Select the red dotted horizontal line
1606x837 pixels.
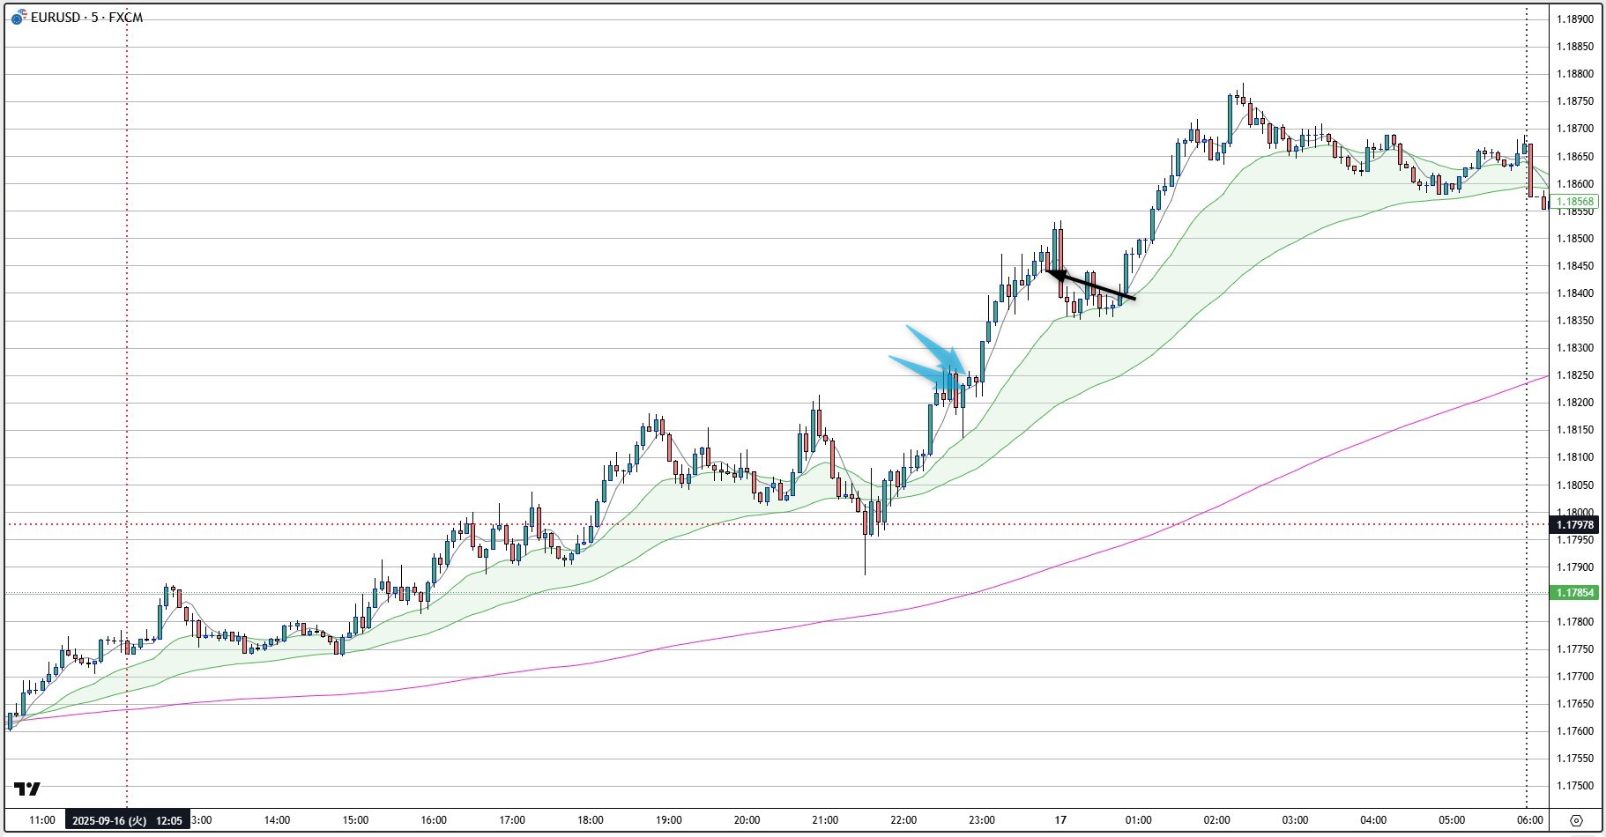[353, 525]
